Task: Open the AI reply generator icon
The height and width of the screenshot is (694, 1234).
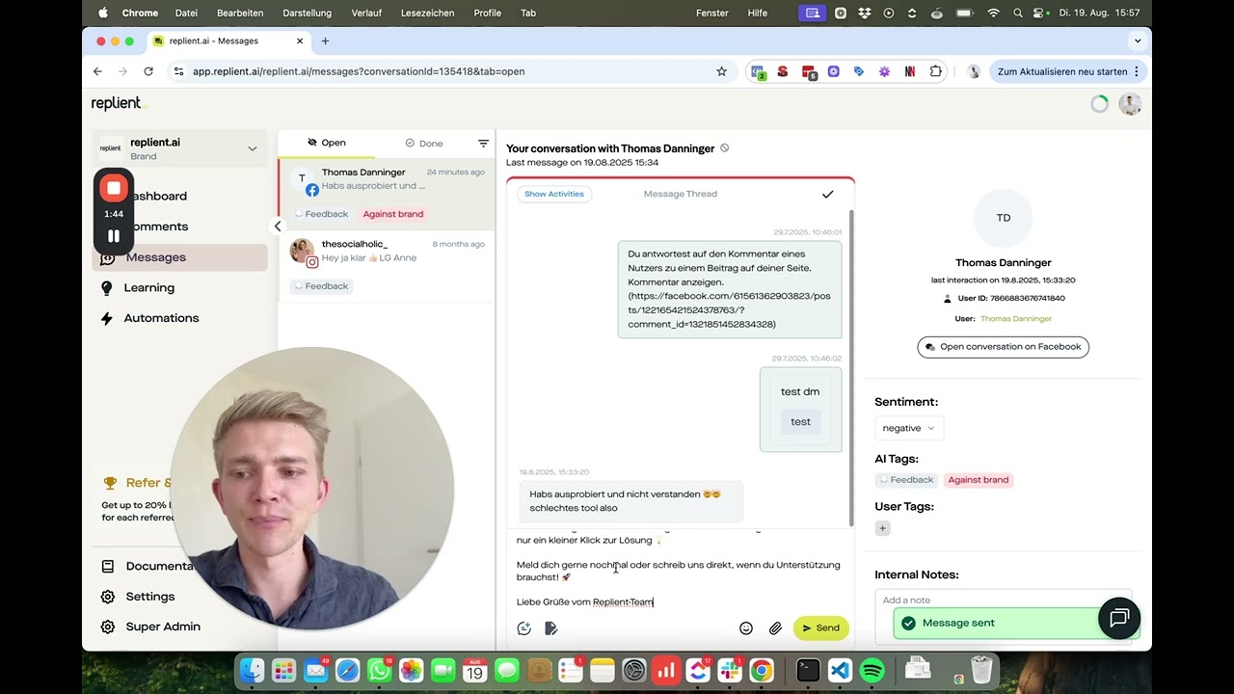Action: pyautogui.click(x=524, y=628)
